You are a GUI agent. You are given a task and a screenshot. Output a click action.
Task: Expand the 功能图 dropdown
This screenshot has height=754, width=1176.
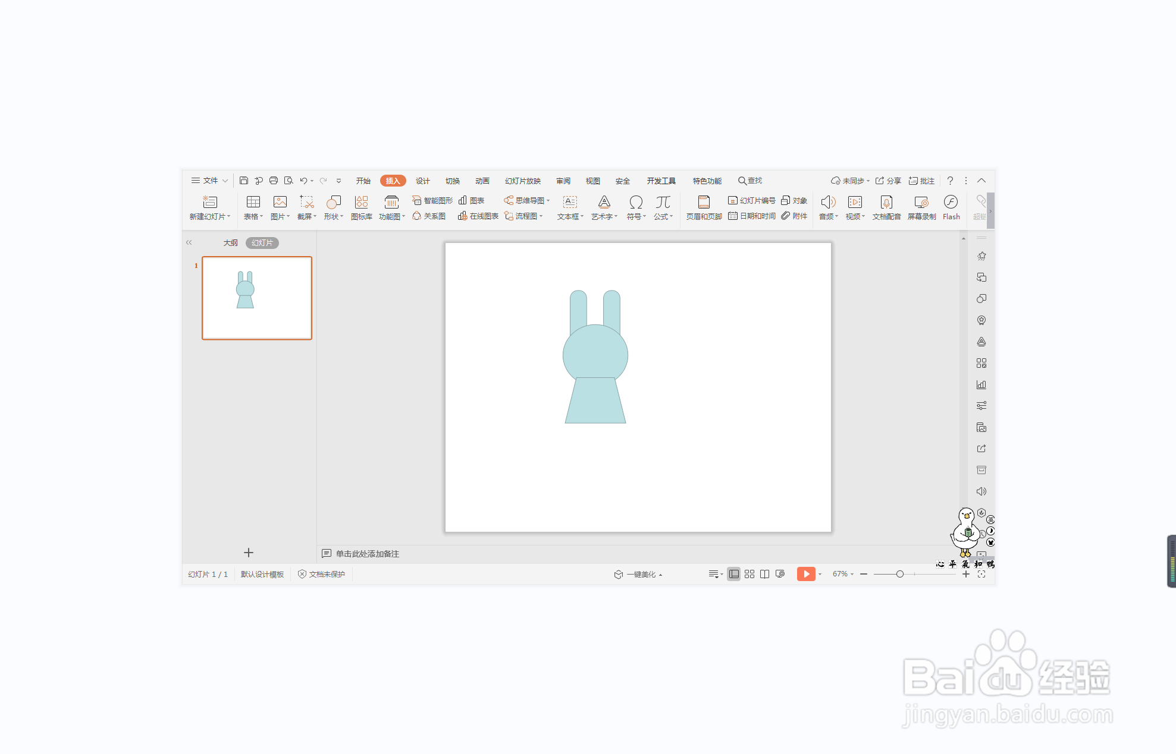tap(403, 217)
